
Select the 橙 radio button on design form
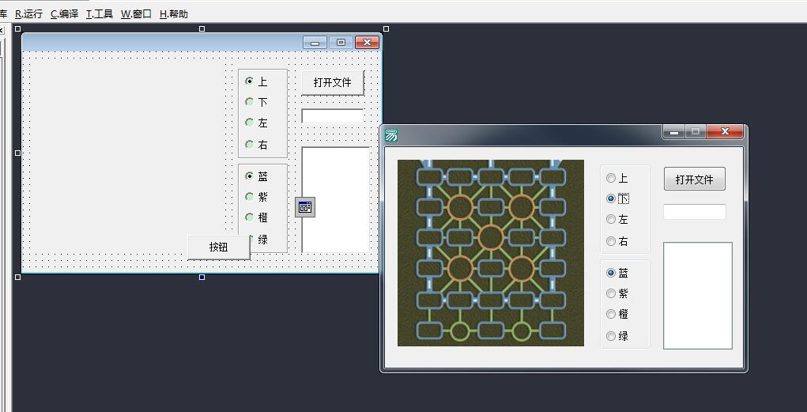(251, 217)
